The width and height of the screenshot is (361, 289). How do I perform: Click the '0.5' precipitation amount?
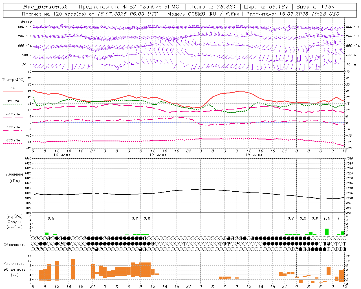click(x=51, y=218)
